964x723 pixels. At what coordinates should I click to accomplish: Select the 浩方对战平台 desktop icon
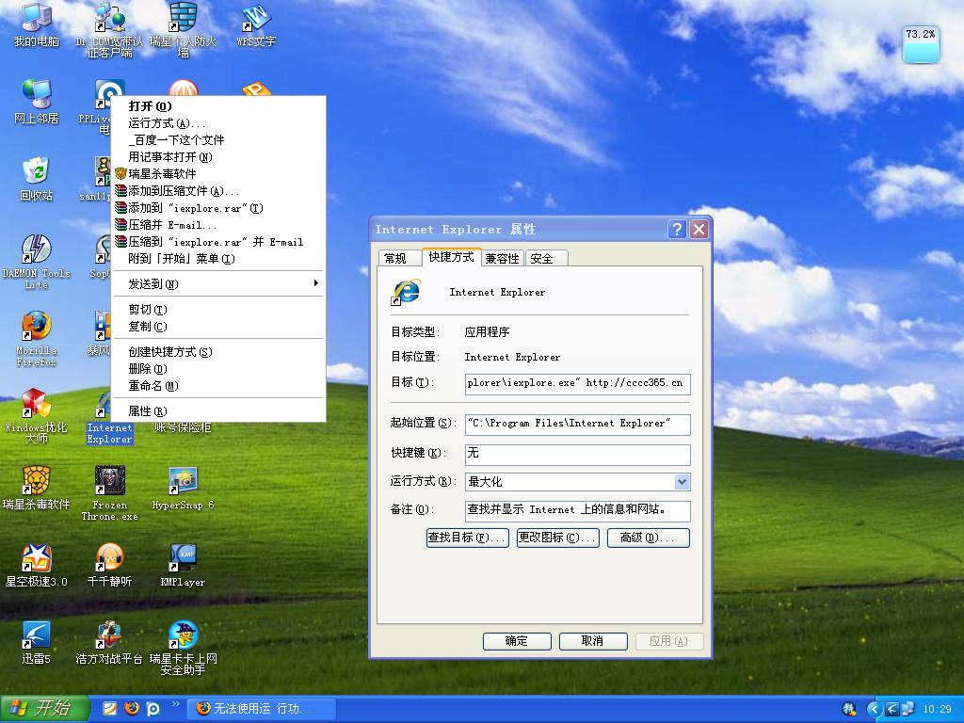click(109, 643)
